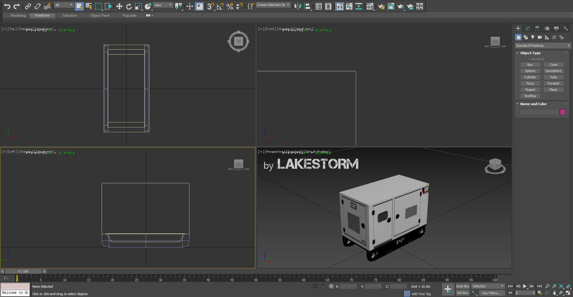This screenshot has width=573, height=297.
Task: Click the object name input field
Action: (539, 112)
